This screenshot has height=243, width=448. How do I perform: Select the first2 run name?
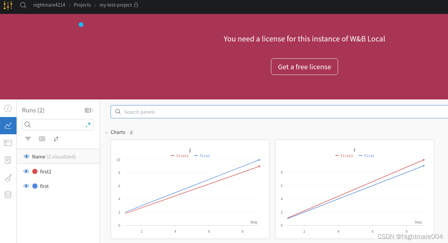[45, 171]
